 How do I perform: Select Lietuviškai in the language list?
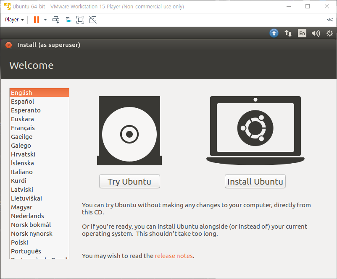[x=39, y=198]
